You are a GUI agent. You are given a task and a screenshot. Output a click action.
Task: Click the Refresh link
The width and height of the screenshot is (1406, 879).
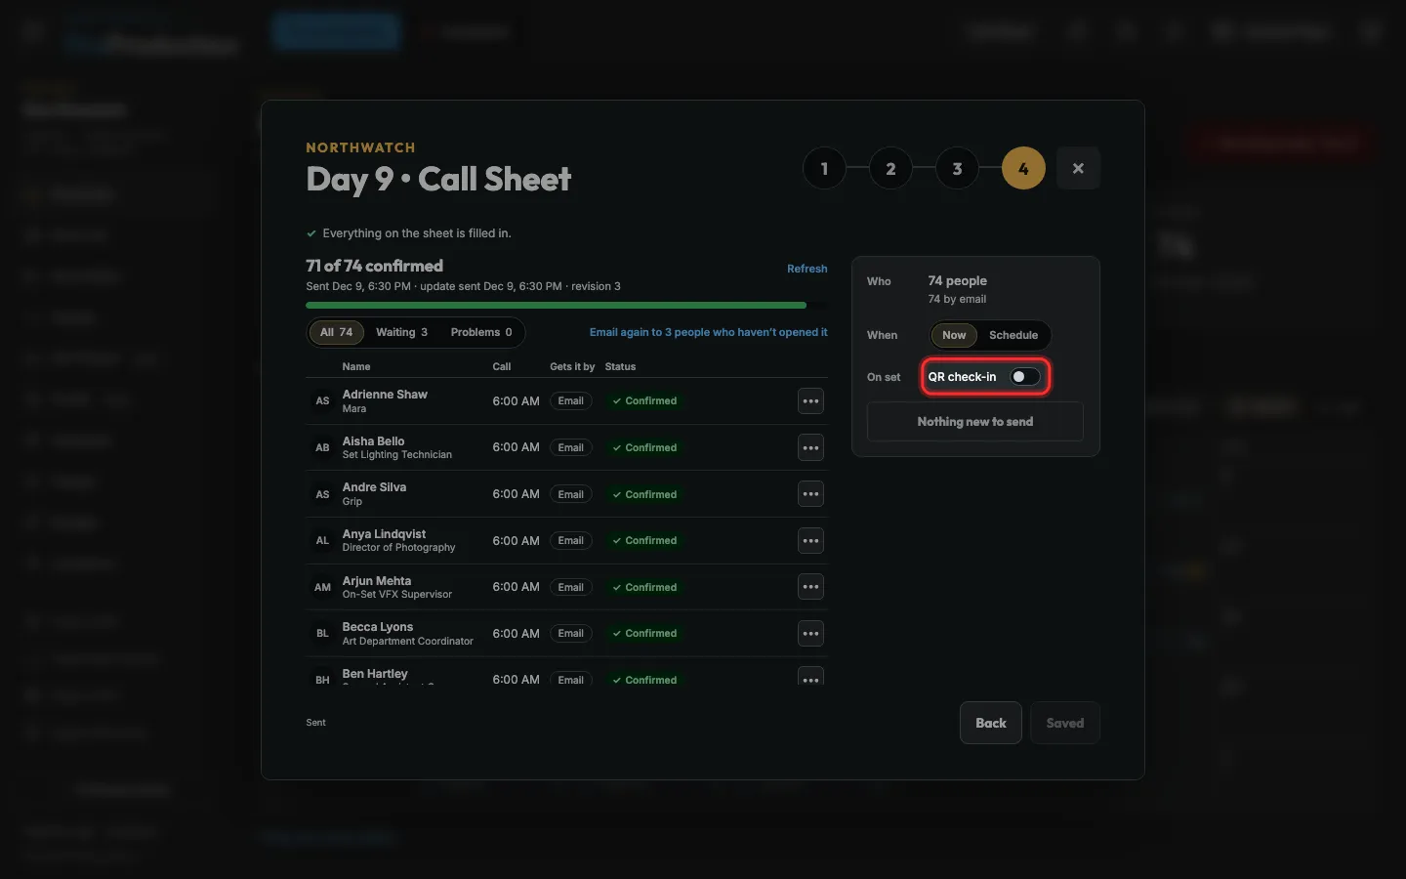pyautogui.click(x=807, y=269)
